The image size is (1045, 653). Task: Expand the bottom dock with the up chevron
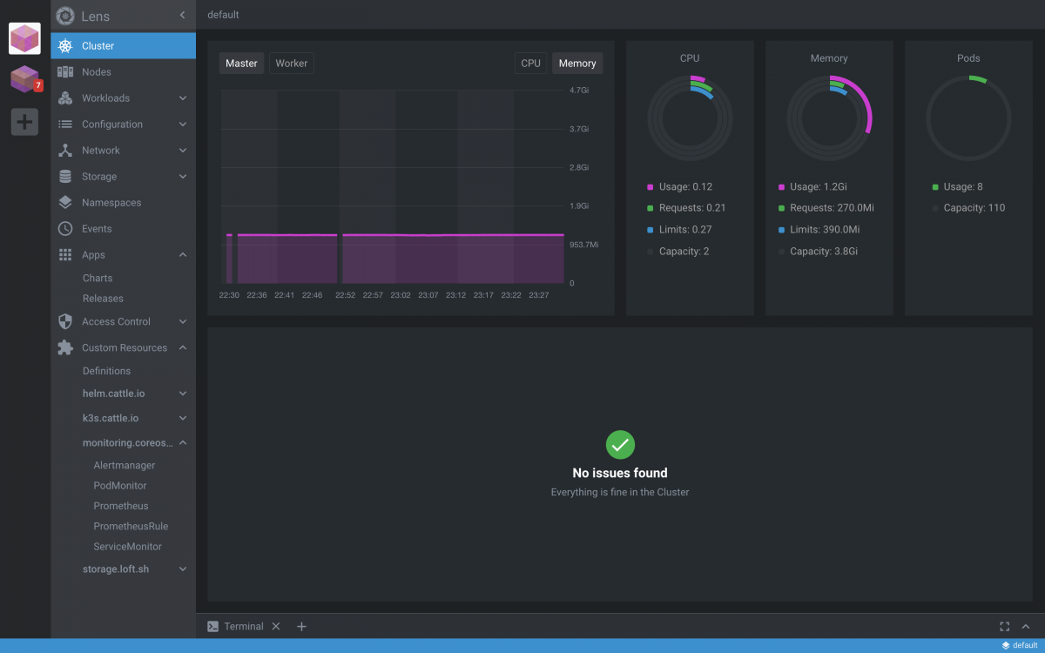tap(1025, 626)
